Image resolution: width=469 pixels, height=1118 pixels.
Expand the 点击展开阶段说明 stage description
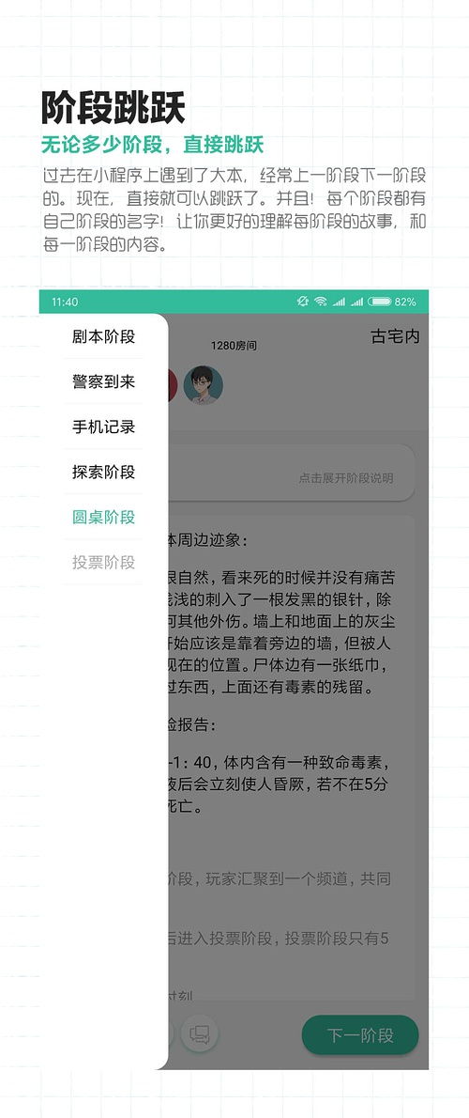click(346, 477)
